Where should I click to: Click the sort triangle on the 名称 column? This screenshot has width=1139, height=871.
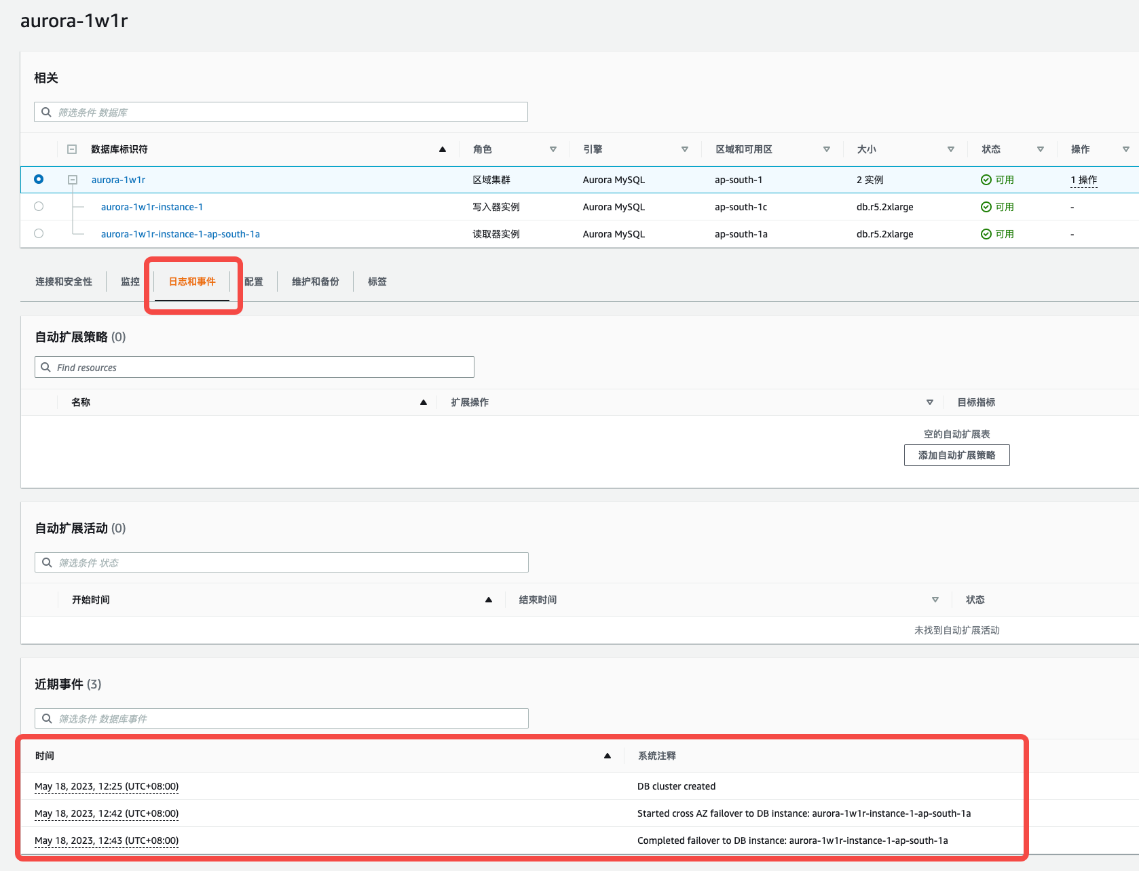click(423, 402)
